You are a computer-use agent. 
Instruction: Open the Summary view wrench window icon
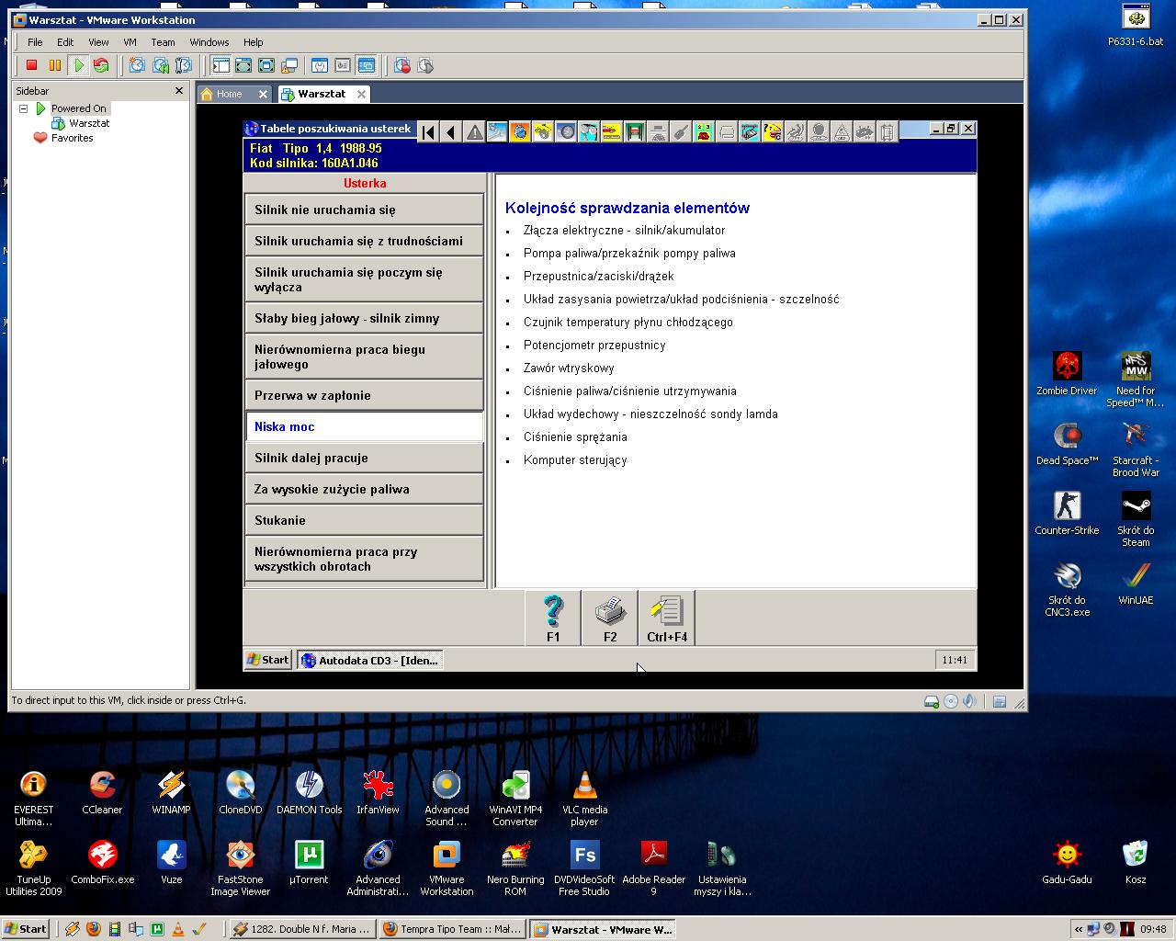tap(320, 65)
